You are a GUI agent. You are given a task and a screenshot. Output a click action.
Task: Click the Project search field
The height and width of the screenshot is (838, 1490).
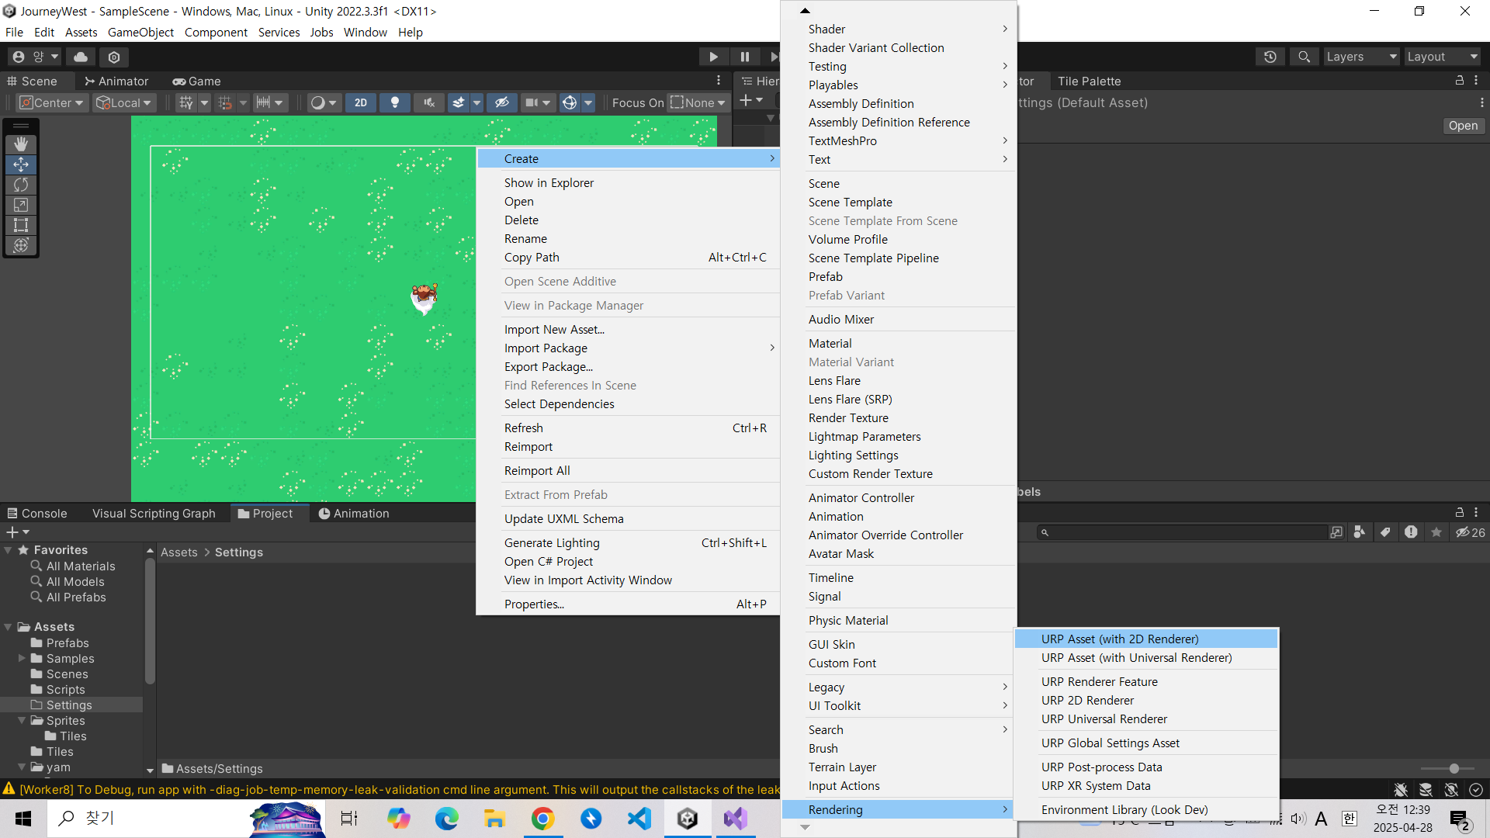coord(1183,532)
